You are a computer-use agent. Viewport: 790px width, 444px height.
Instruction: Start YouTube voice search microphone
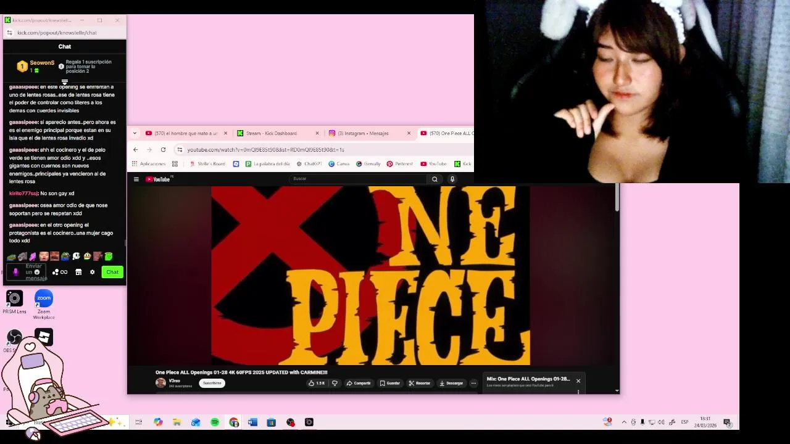point(452,179)
